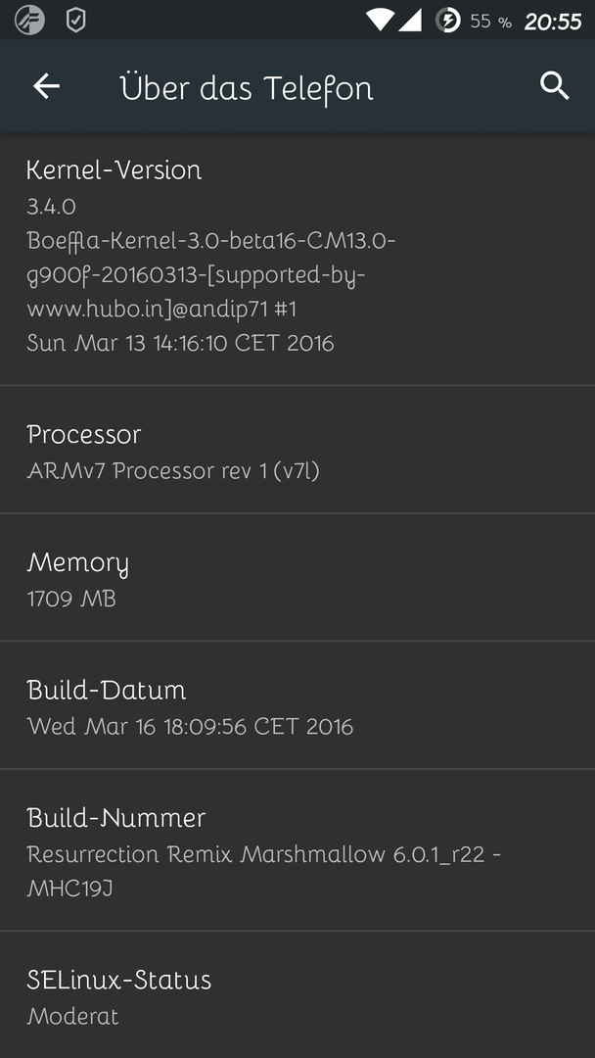Select the SELinux-Status item
This screenshot has width=595, height=1058.
[x=297, y=995]
